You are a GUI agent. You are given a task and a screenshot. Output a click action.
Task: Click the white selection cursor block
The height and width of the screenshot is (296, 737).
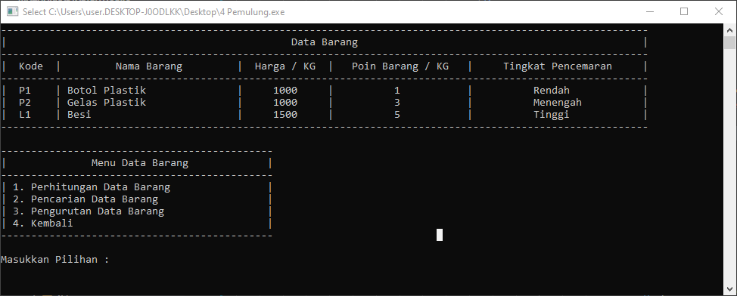[x=440, y=235]
